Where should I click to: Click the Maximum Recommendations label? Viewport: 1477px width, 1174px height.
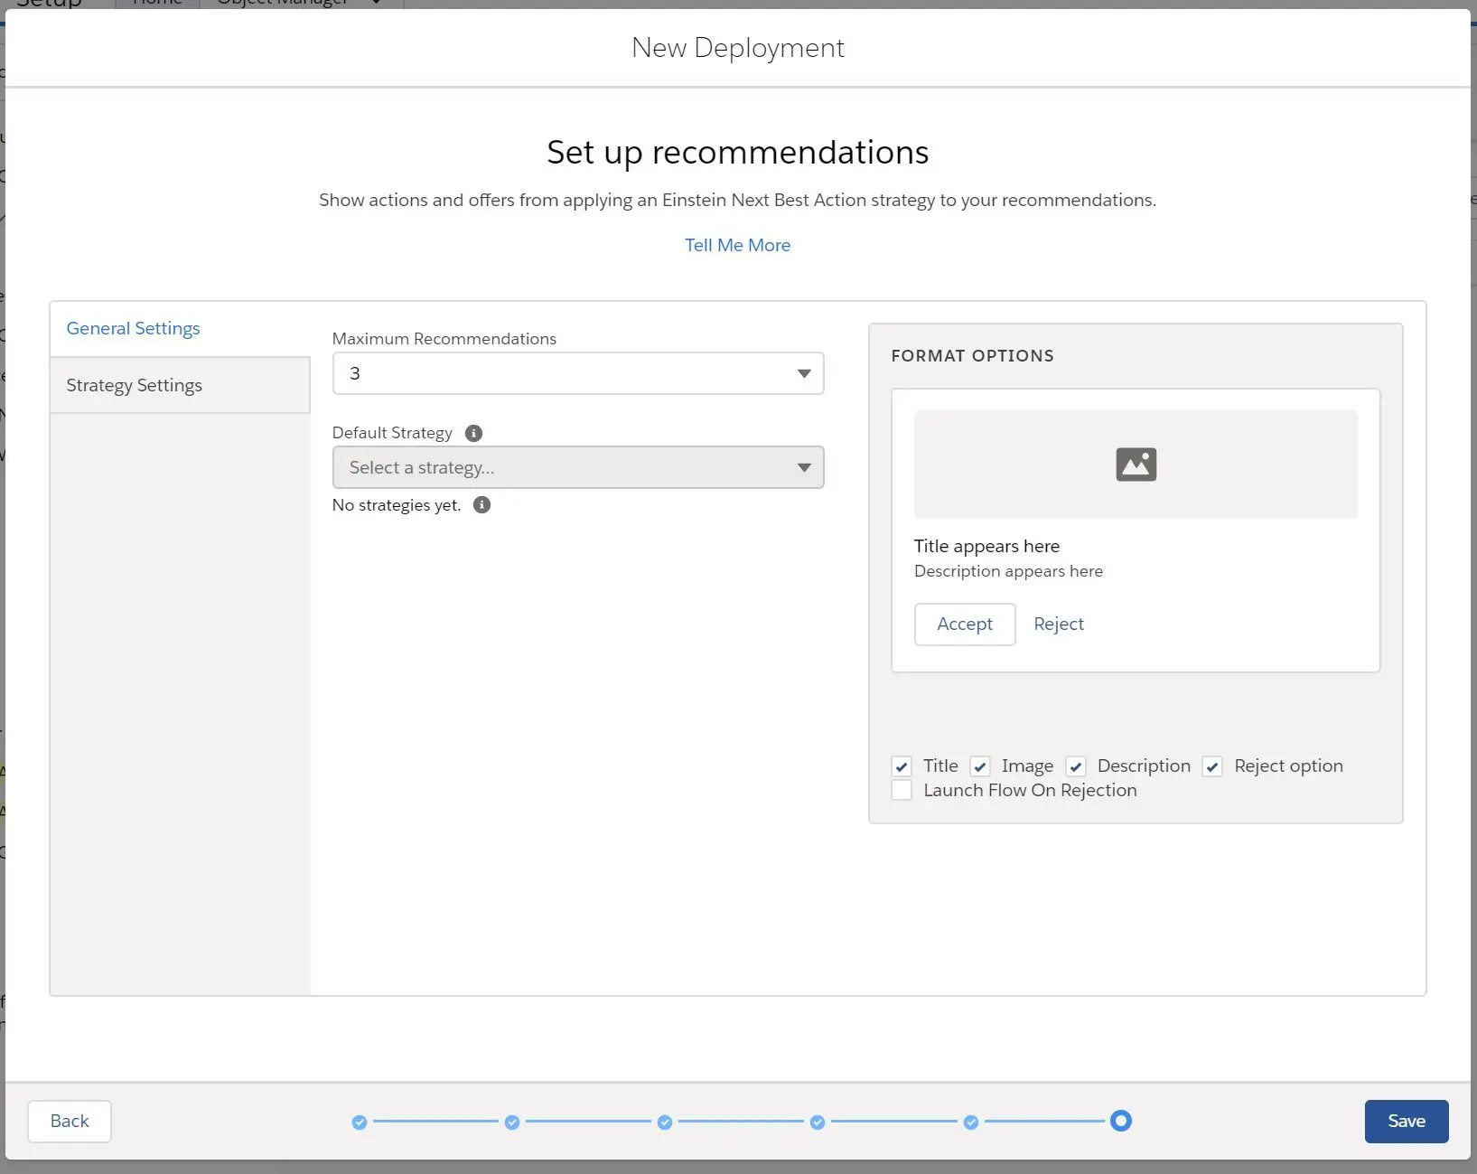coord(444,339)
